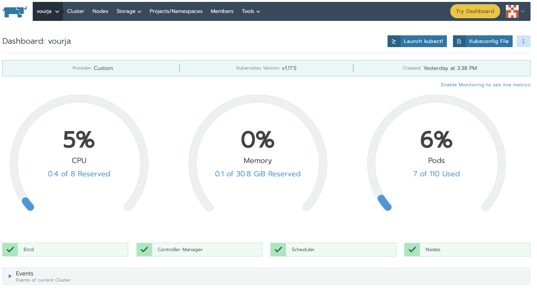Open the Tools dropdown menu
Image resolution: width=537 pixels, height=288 pixels.
pos(251,11)
